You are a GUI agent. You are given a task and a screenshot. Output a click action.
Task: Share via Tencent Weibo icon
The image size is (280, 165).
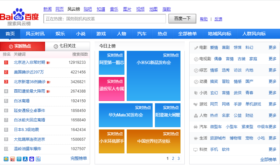click(19, 159)
